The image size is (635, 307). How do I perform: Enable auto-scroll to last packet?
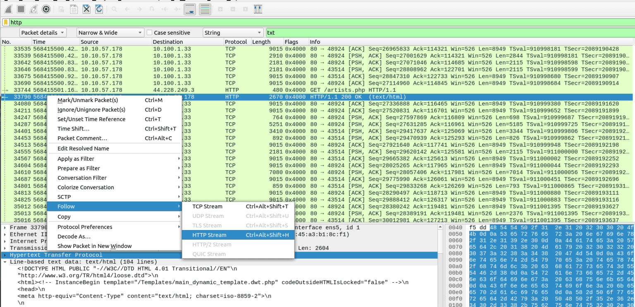pyautogui.click(x=190, y=9)
